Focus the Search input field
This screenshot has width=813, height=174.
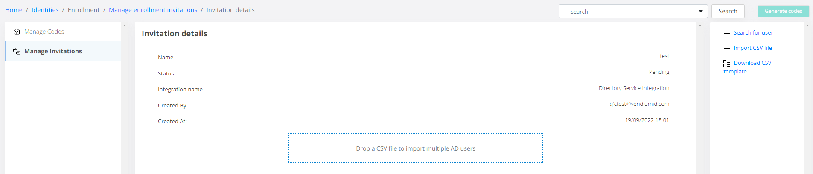tap(627, 12)
